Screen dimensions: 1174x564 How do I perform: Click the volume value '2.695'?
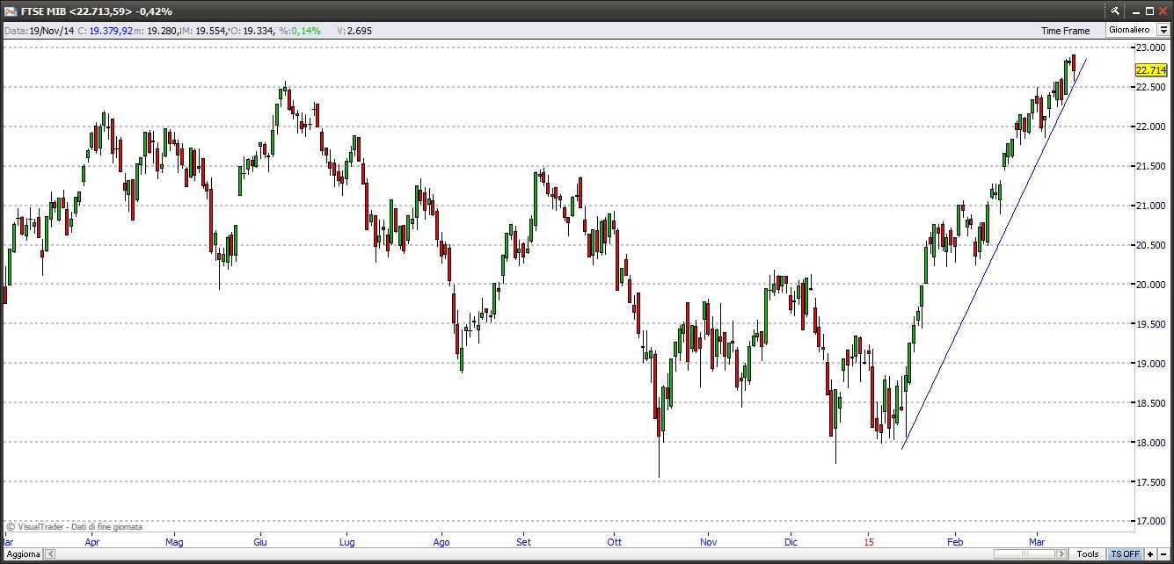(x=360, y=31)
